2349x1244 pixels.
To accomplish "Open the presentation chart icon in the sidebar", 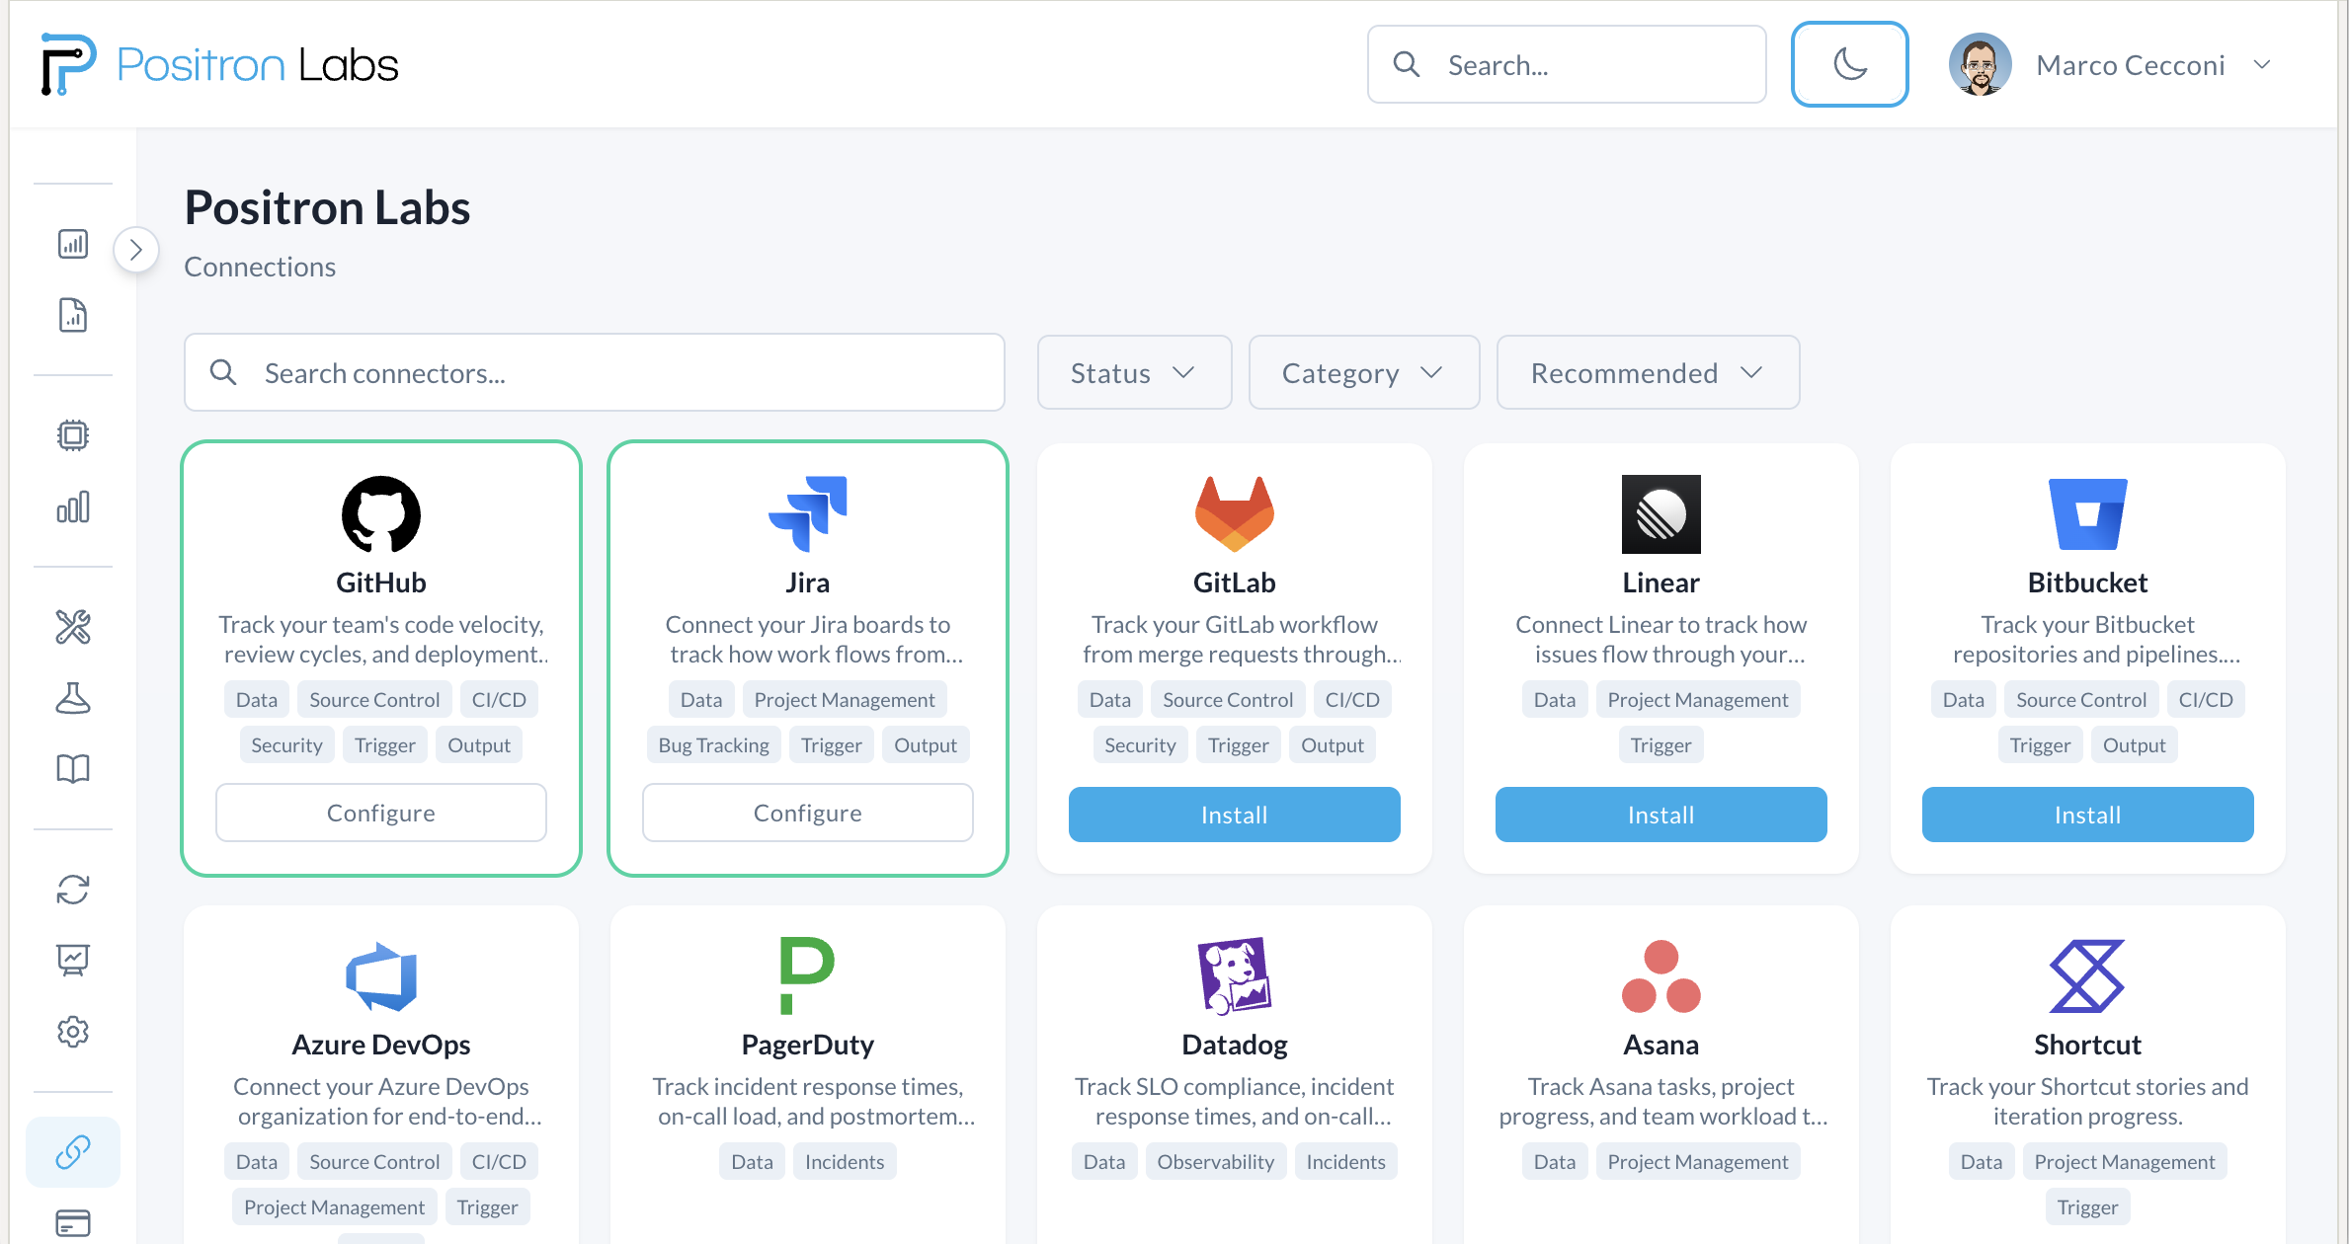I will pos(73,960).
